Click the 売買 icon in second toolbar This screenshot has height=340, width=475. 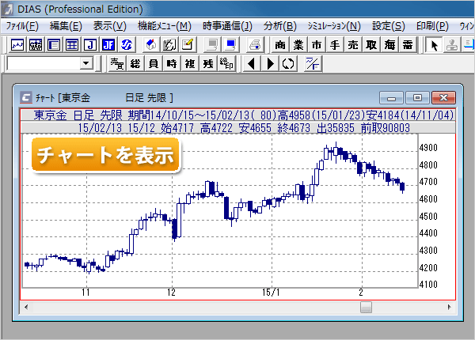[x=117, y=63]
